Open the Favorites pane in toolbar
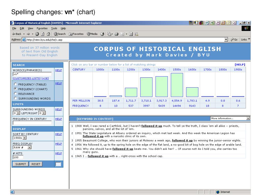The width and height of the screenshot is (261, 195). (x=76, y=34)
